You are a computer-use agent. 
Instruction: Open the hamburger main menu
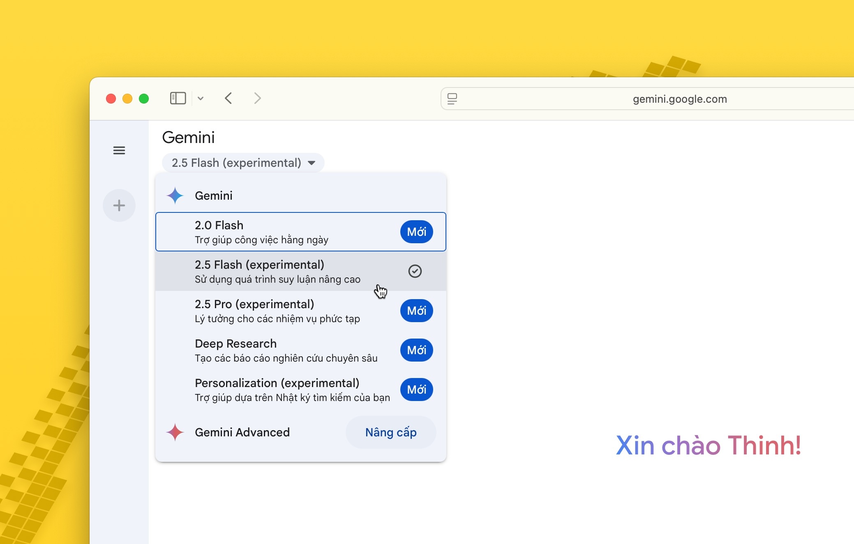(x=119, y=150)
